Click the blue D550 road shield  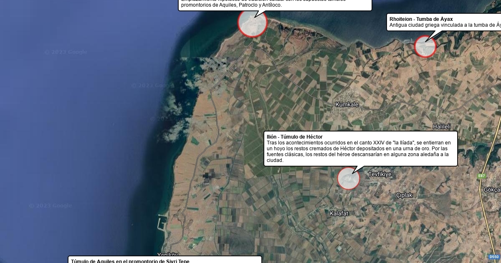[493, 257]
